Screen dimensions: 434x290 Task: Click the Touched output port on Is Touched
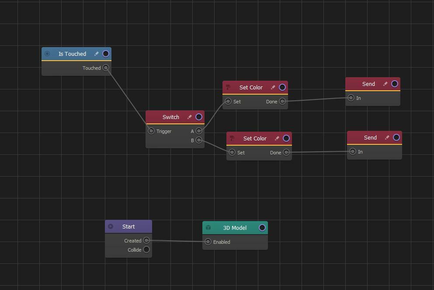[x=106, y=68]
